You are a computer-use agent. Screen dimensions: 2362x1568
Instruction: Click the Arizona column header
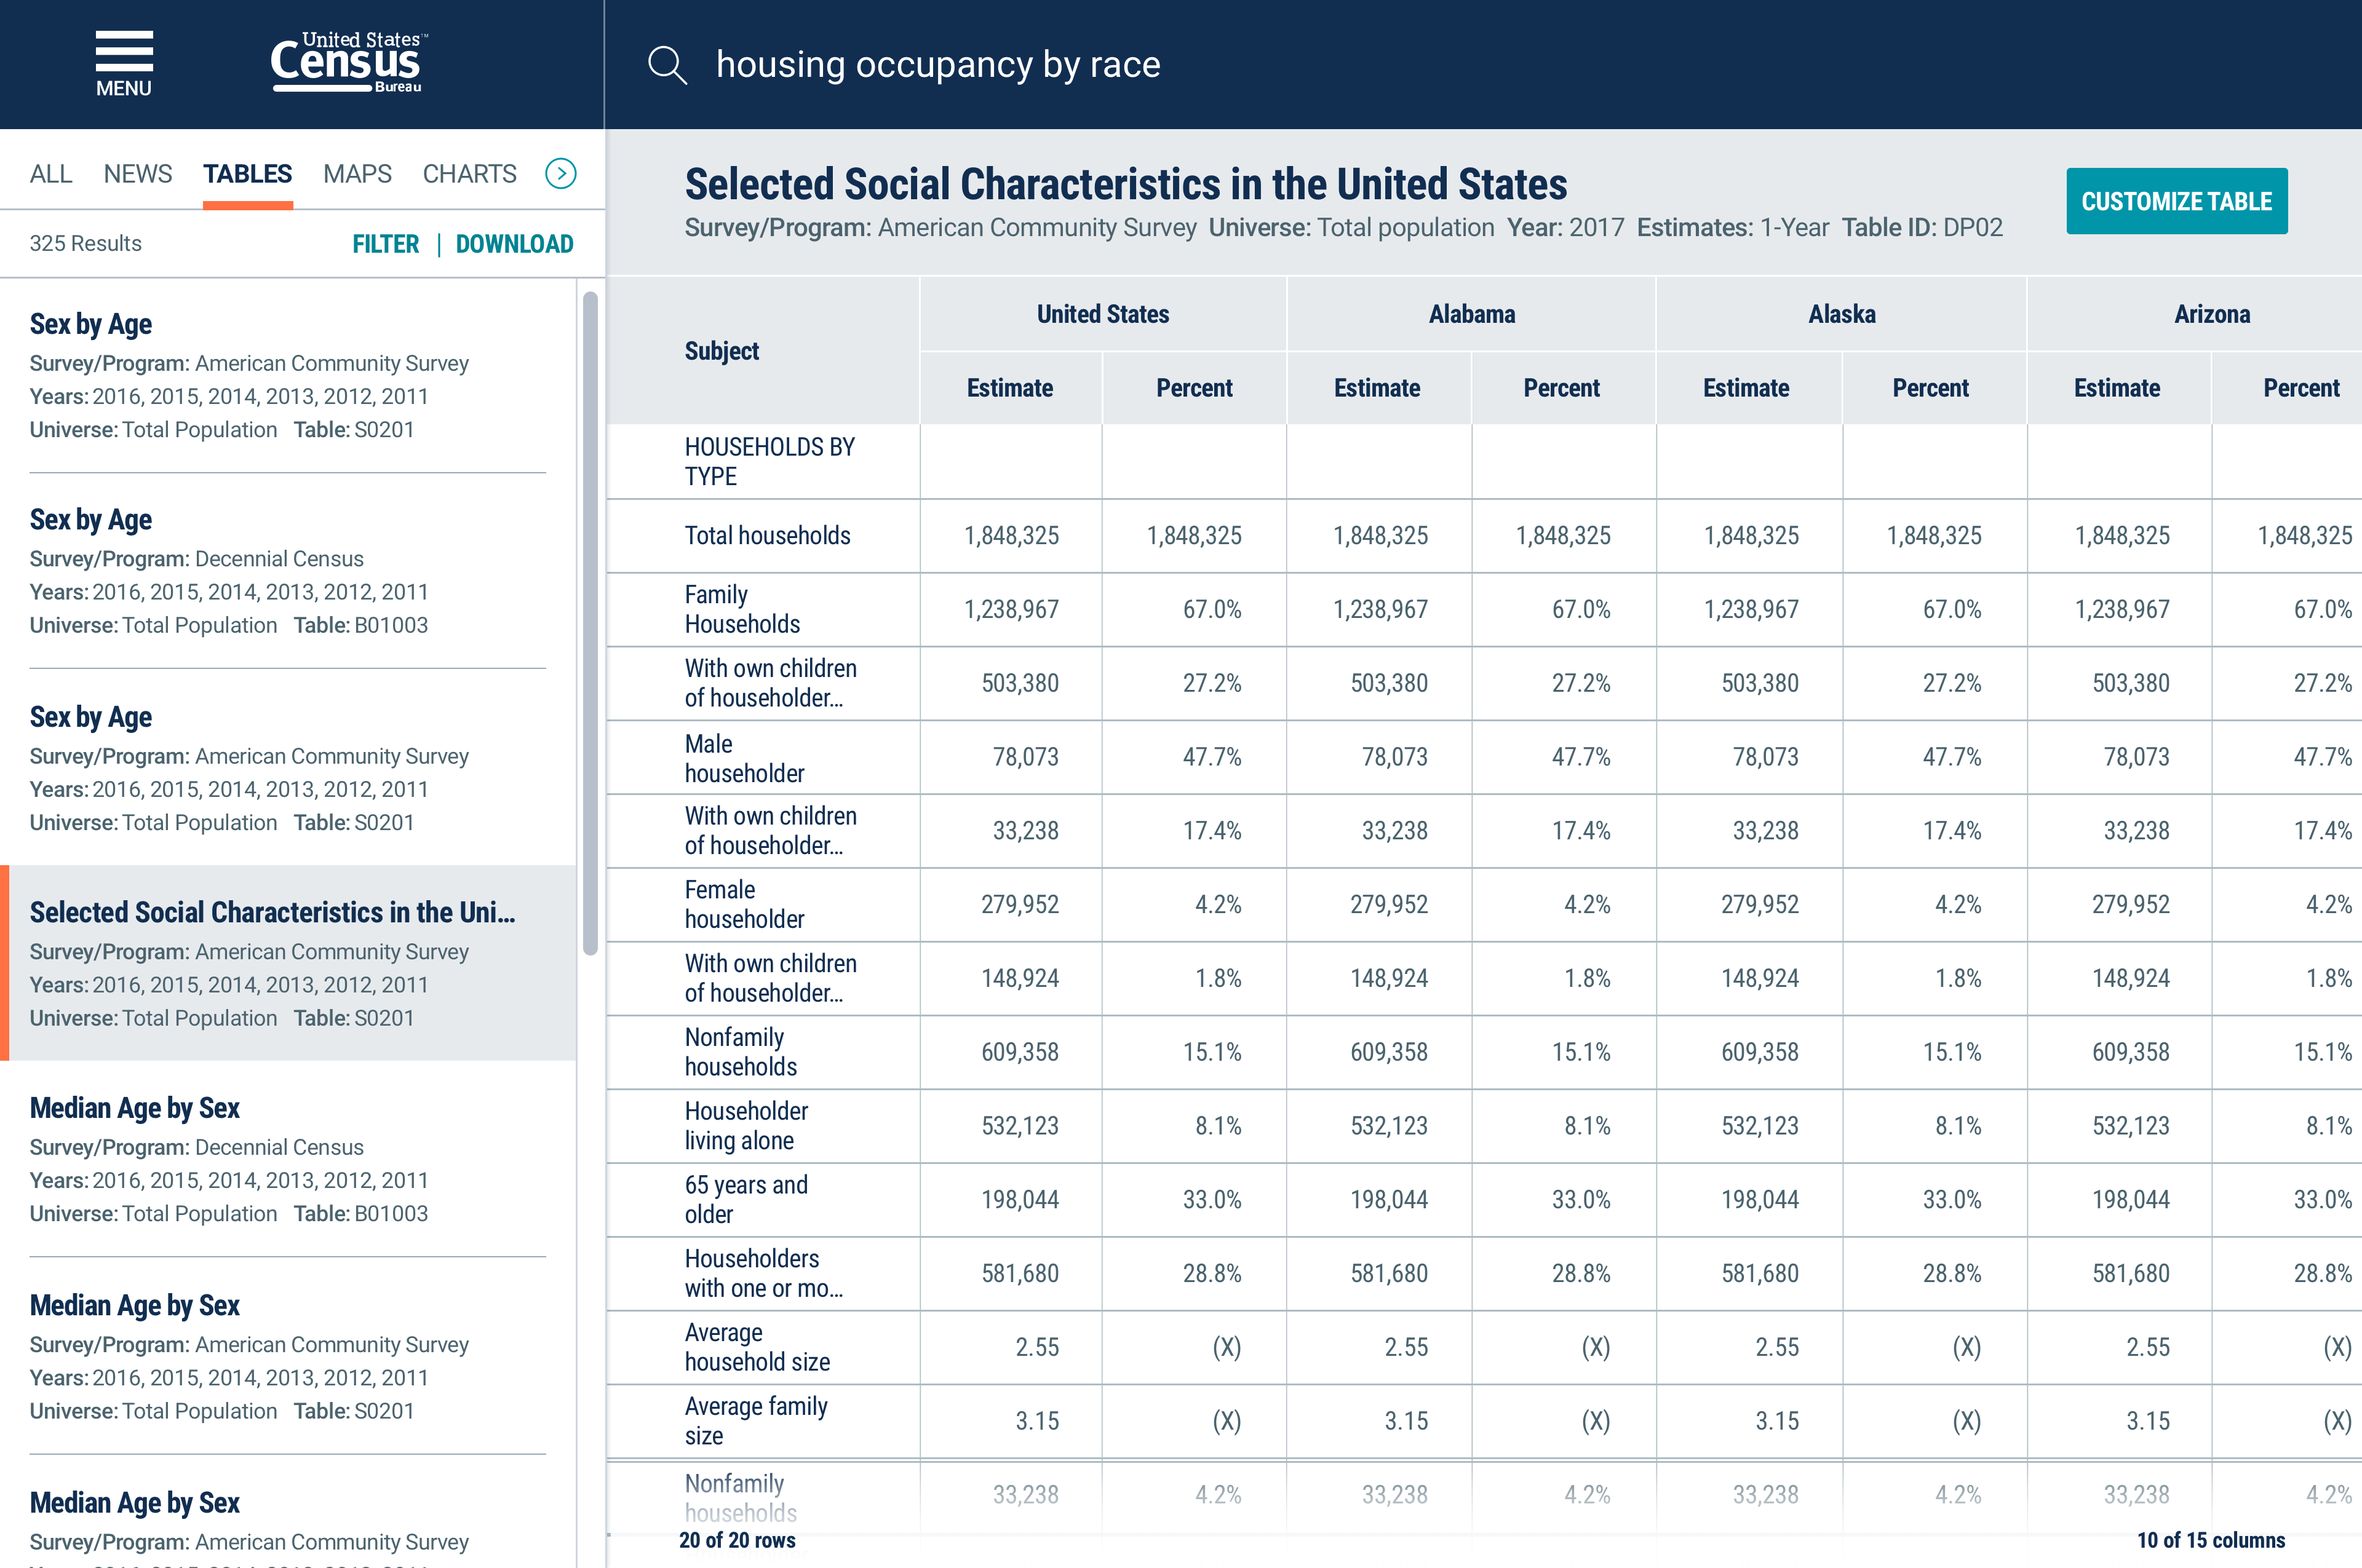coord(2212,314)
